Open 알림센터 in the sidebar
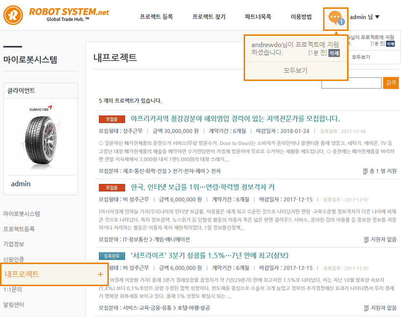 tap(14, 305)
